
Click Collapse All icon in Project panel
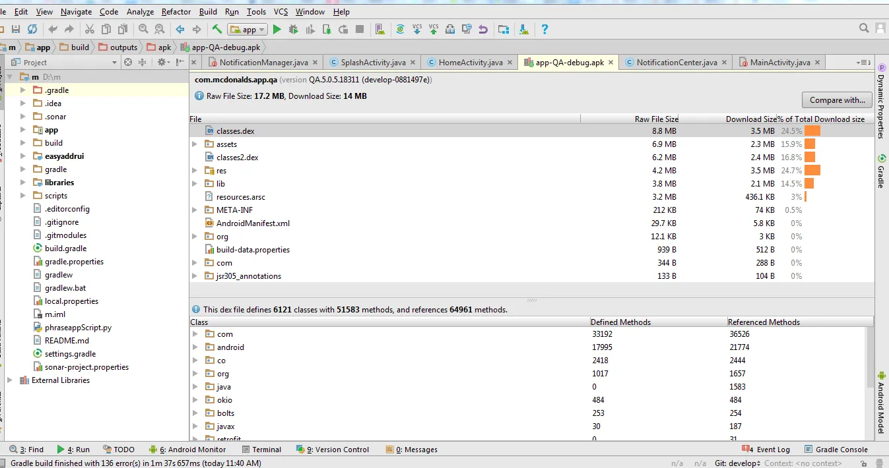pyautogui.click(x=142, y=62)
